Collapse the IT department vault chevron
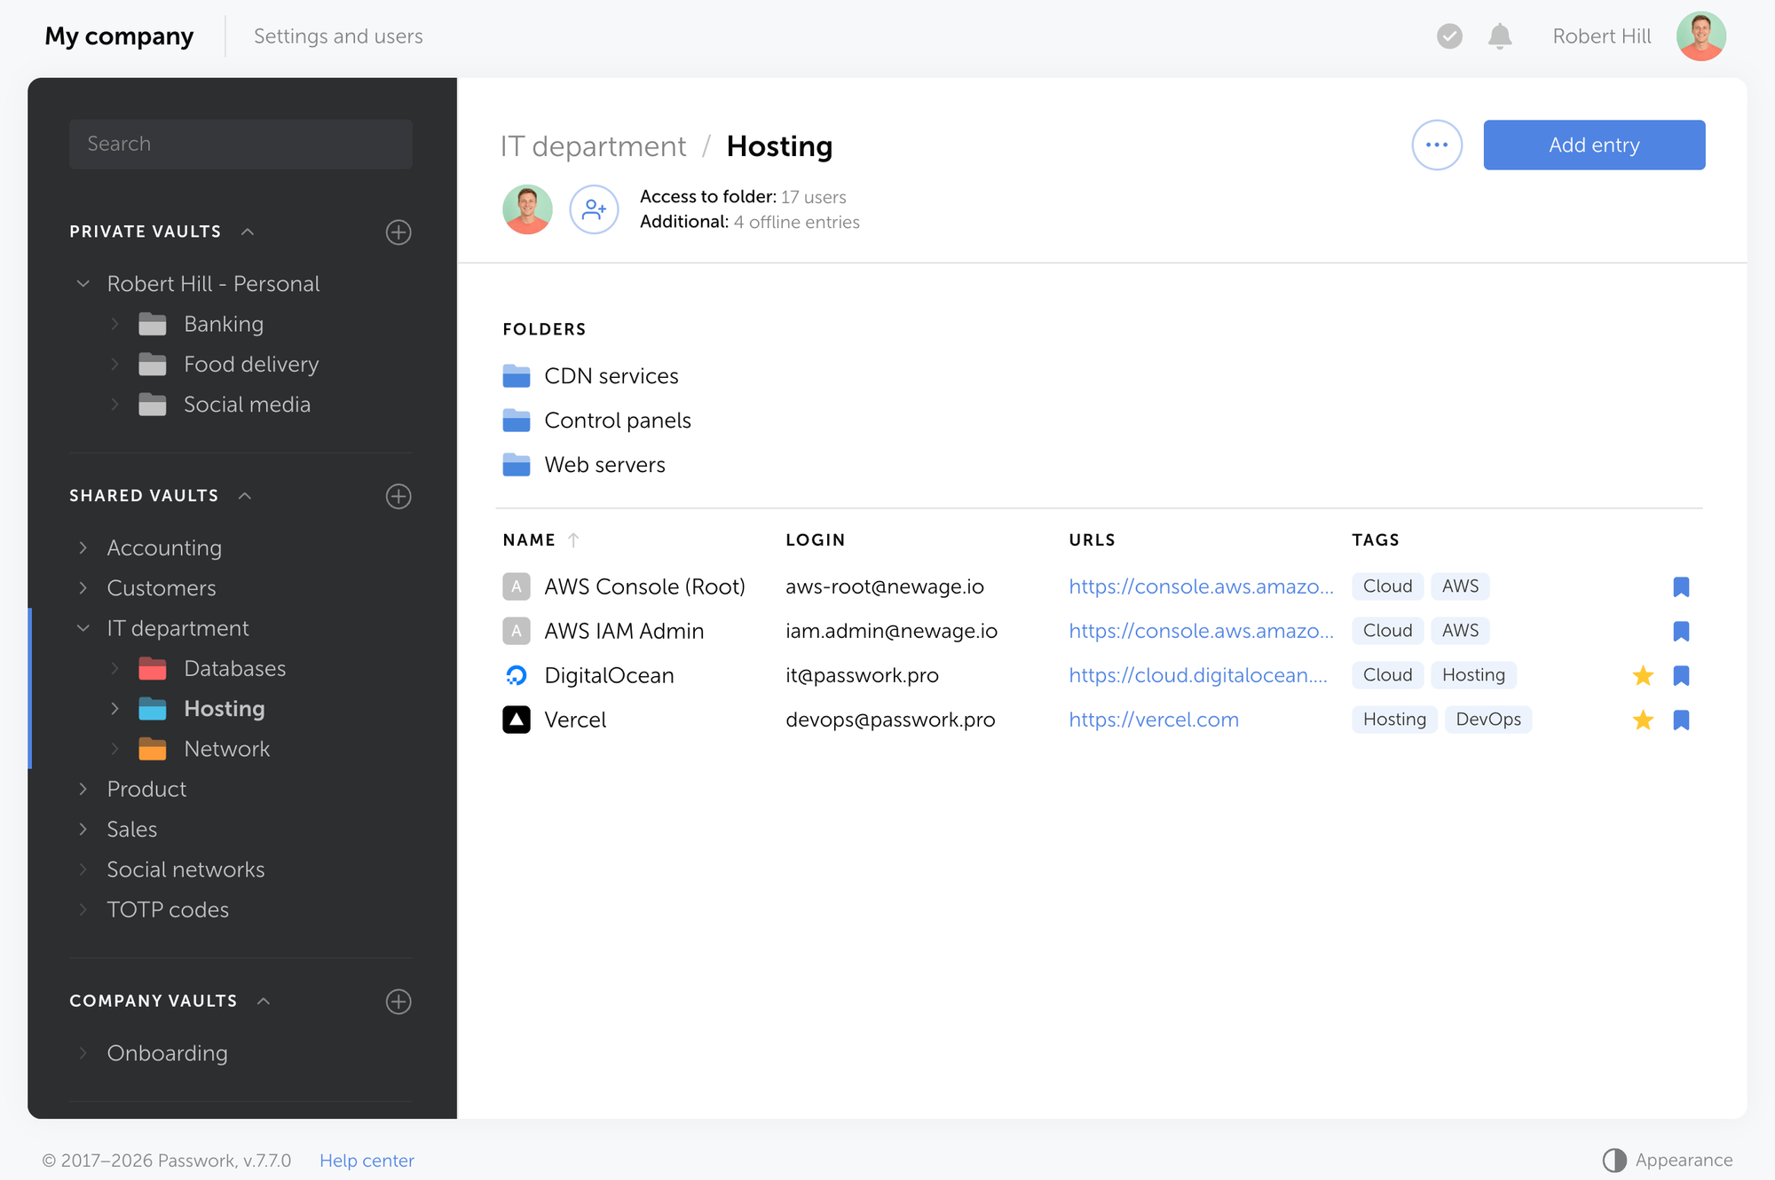This screenshot has height=1180, width=1775. coord(83,628)
